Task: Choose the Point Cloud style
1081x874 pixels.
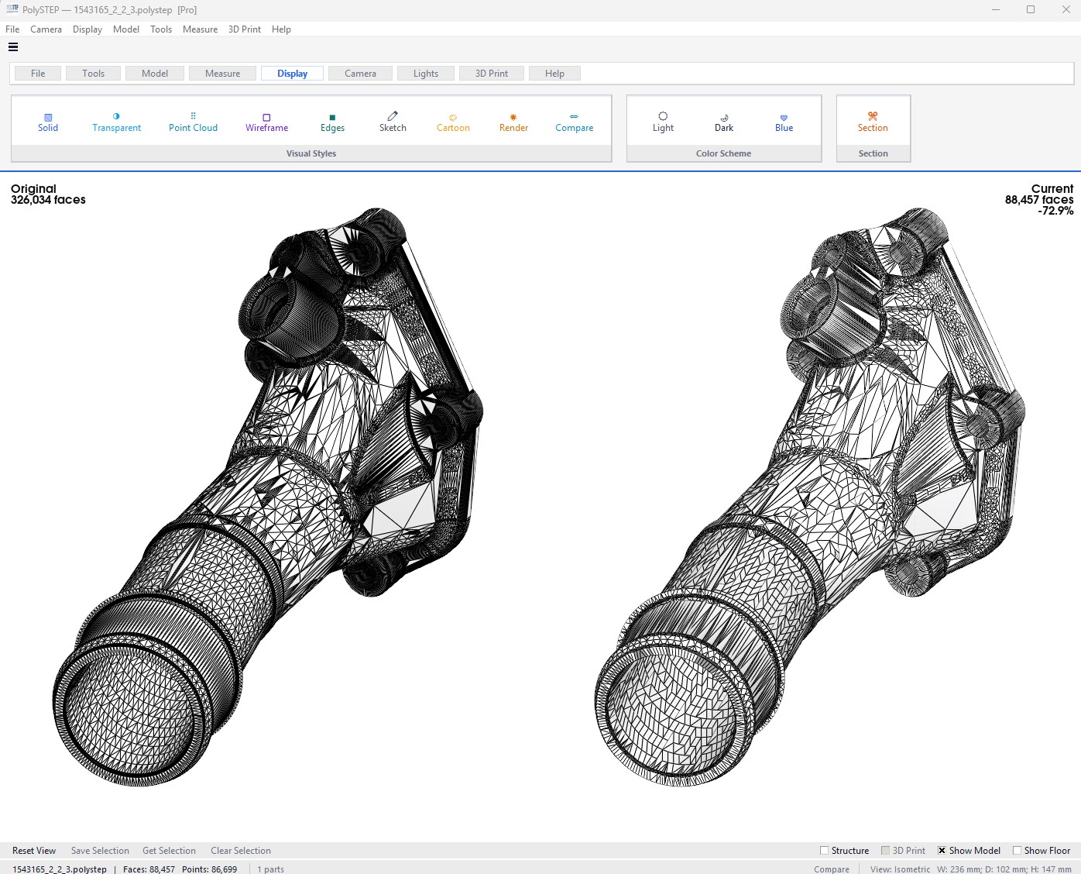Action: (193, 122)
